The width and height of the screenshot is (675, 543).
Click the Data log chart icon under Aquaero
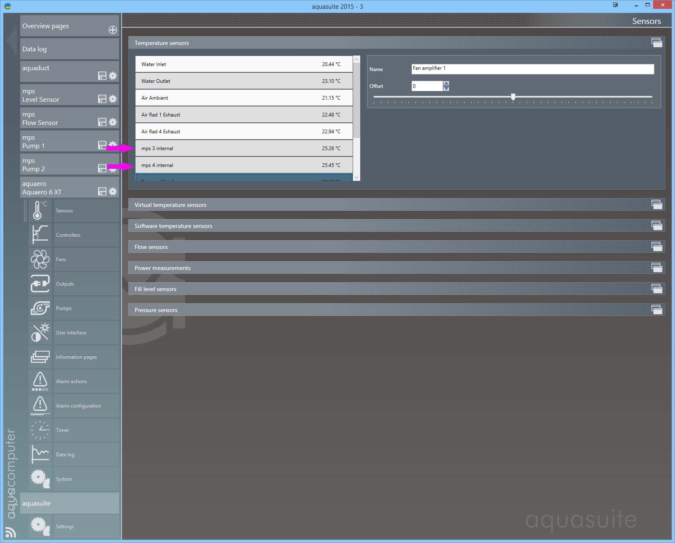pyautogui.click(x=40, y=454)
